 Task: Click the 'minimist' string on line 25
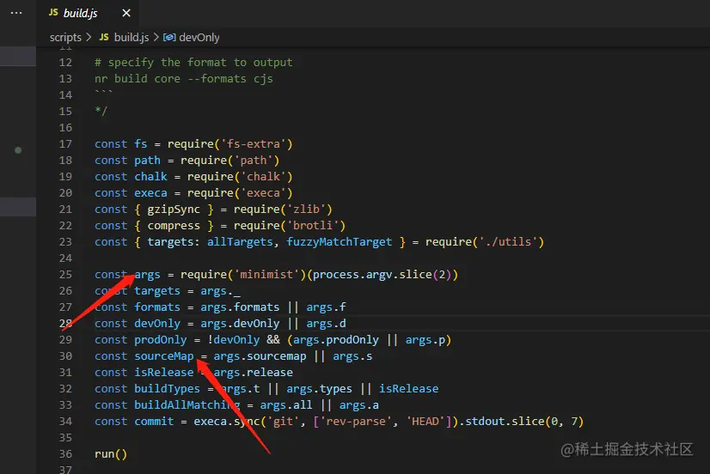[x=266, y=274]
